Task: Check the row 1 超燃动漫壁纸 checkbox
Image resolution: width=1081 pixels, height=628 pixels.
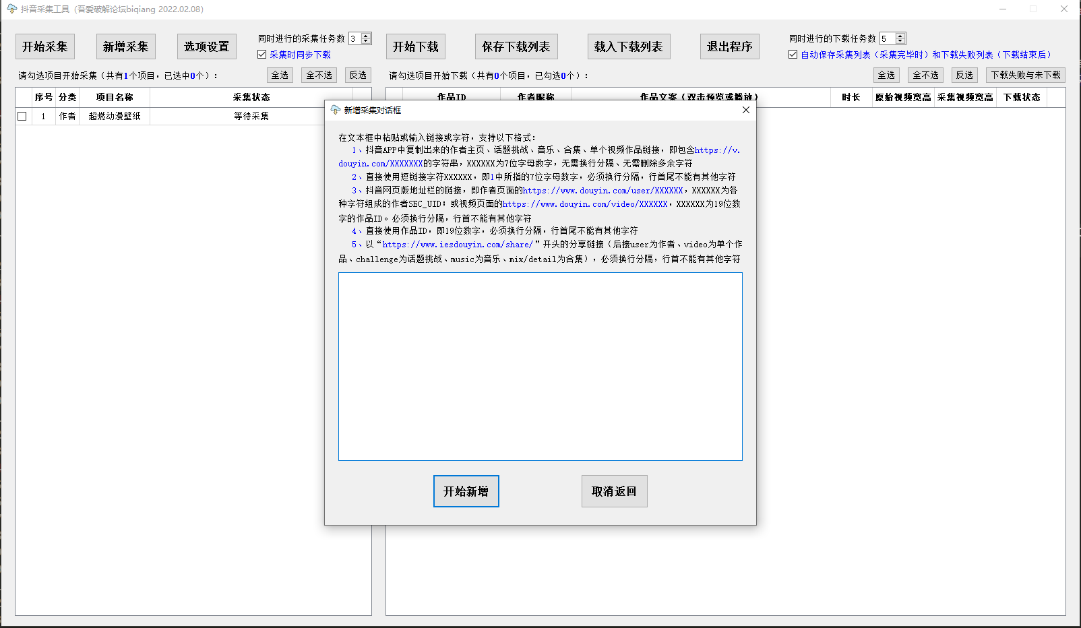Action: (x=22, y=116)
